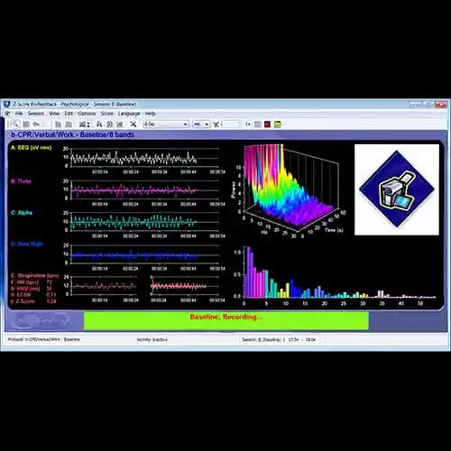Open the Options menu
451x451 pixels.
pos(87,114)
